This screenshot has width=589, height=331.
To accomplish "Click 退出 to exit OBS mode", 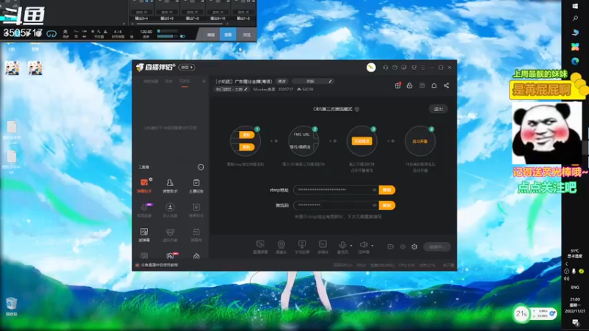I will tap(438, 109).
